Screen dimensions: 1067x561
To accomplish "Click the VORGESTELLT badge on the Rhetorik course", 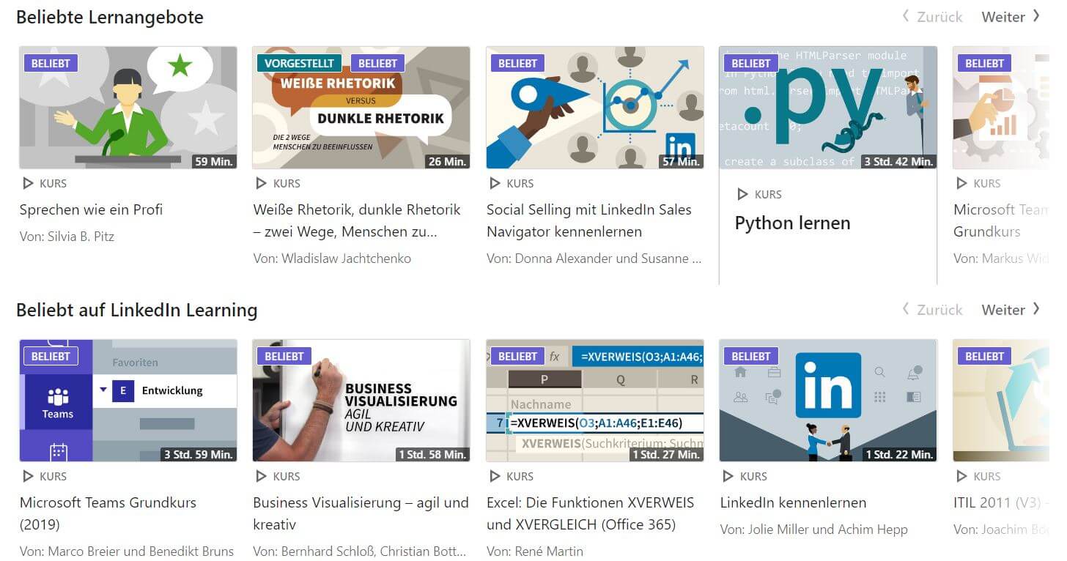I will 299,63.
